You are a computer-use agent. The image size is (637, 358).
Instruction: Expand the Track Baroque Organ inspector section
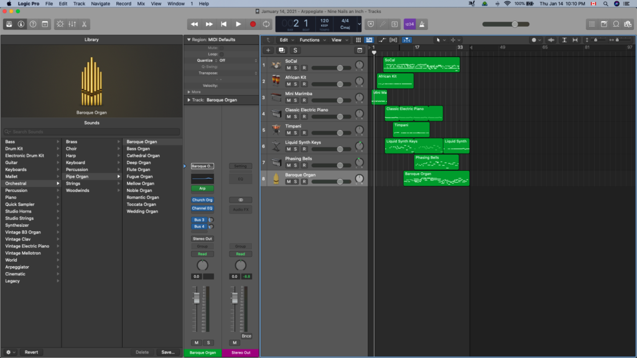[x=189, y=100]
